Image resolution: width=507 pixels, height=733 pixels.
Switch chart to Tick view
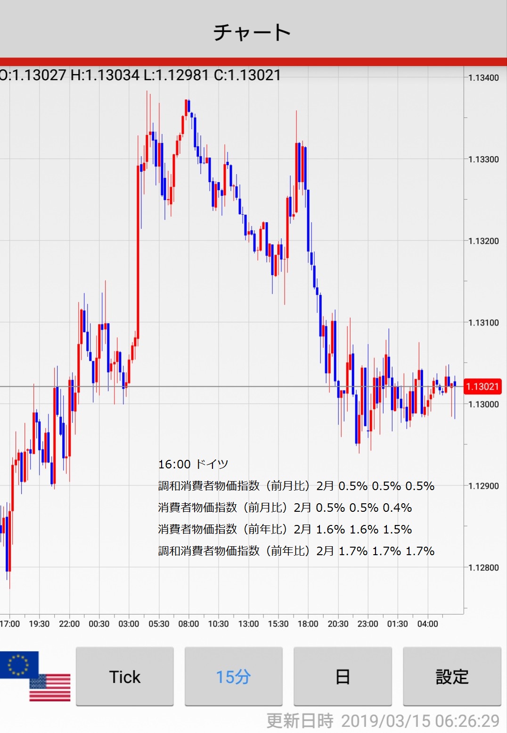(125, 676)
